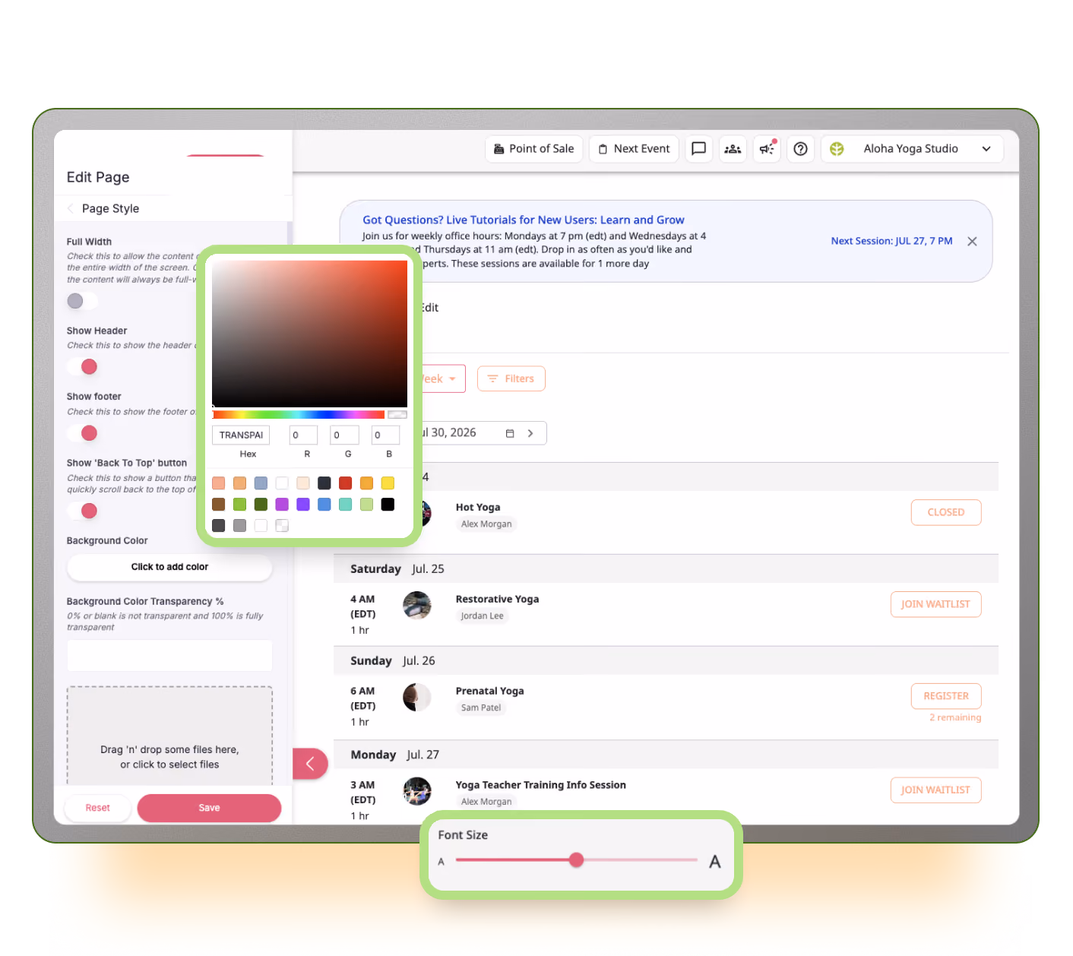Save the page style changes

click(x=209, y=808)
